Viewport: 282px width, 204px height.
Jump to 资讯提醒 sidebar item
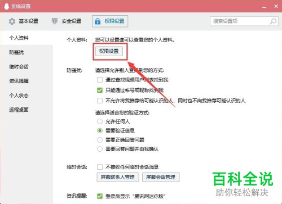tap(27, 81)
